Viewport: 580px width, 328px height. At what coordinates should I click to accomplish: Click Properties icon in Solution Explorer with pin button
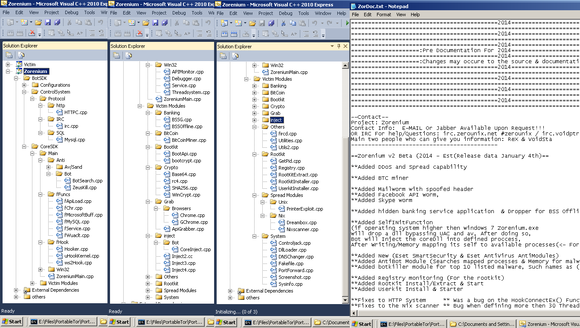[223, 56]
